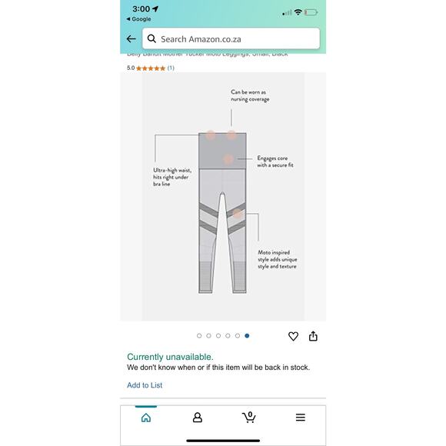Viewport: 446px width, 446px height.
Task: Open the hamburger menu icon
Action: pos(301,418)
